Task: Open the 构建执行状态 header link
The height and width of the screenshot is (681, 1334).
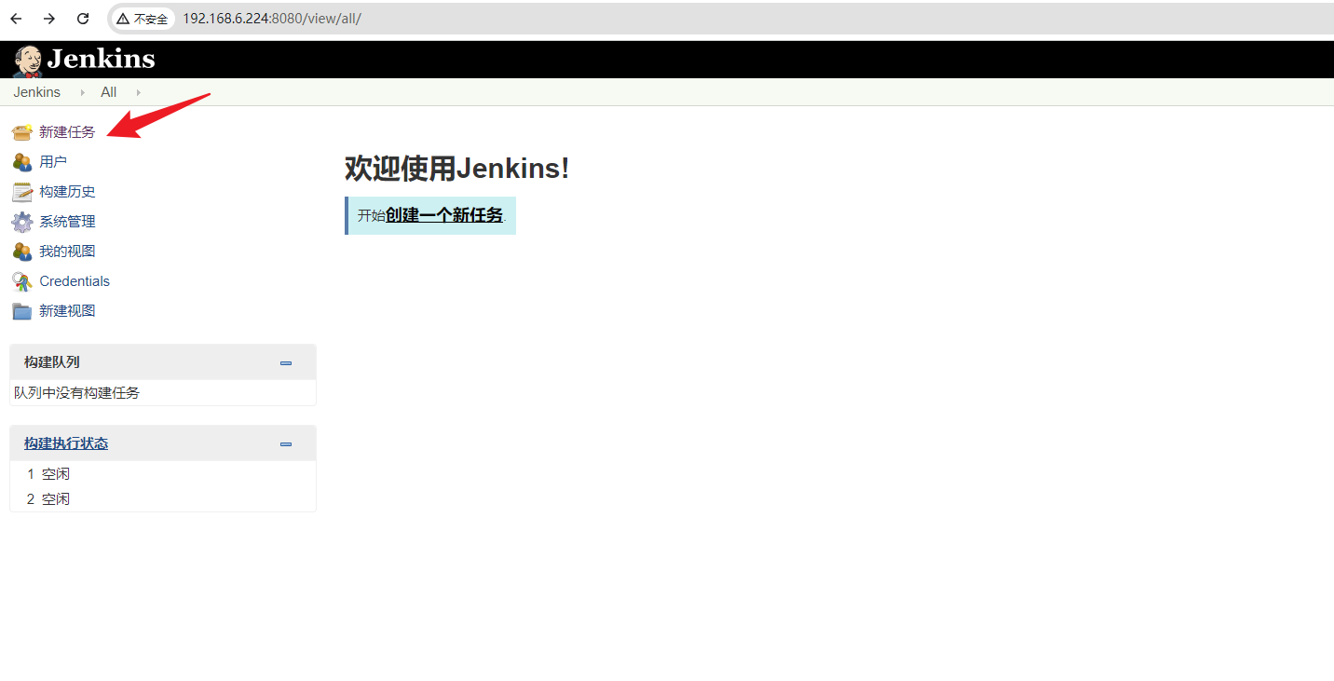Action: [66, 443]
